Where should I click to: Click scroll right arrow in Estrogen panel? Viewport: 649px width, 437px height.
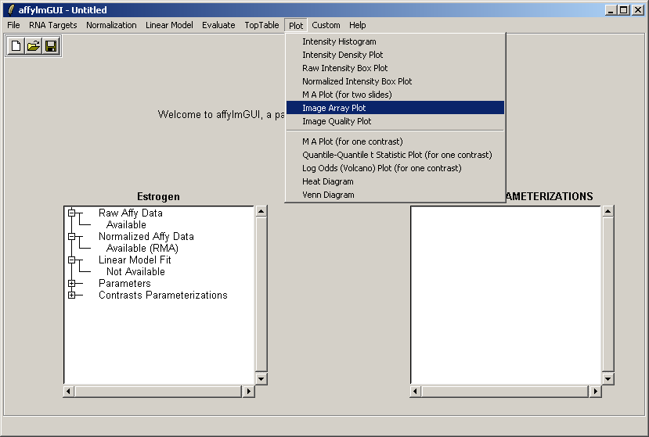point(249,391)
